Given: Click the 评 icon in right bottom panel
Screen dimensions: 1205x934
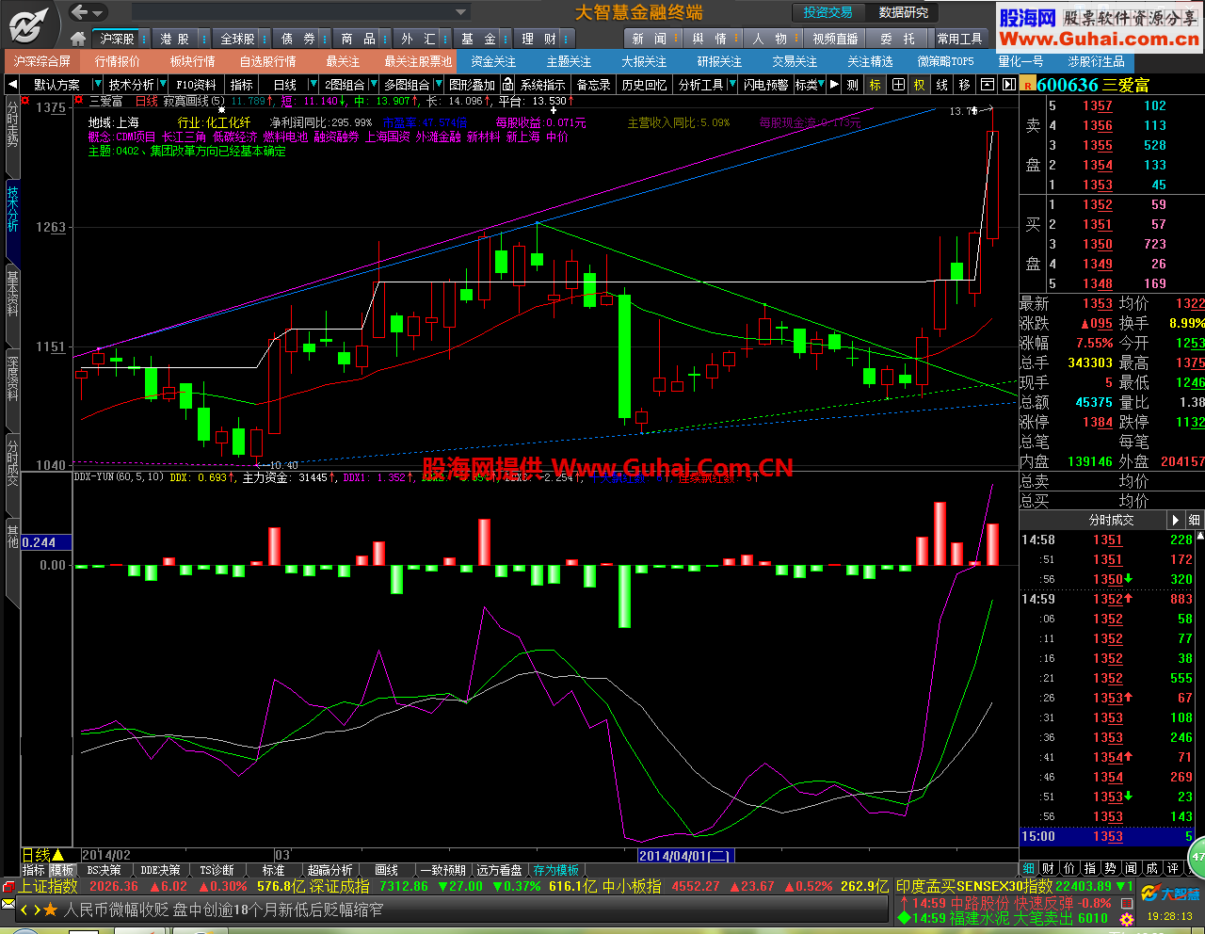Looking at the screenshot, I should coord(1172,868).
